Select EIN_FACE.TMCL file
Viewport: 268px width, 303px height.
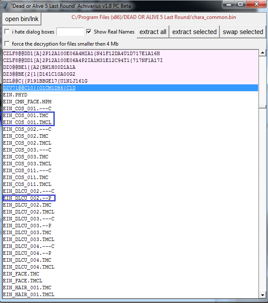131,281
